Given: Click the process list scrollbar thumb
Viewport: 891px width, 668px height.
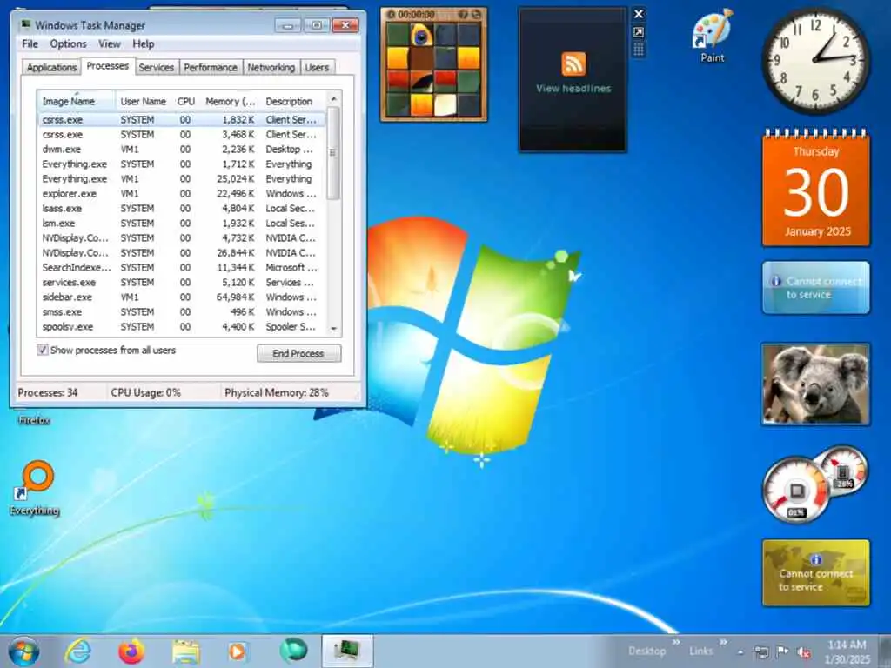Looking at the screenshot, I should (x=333, y=153).
